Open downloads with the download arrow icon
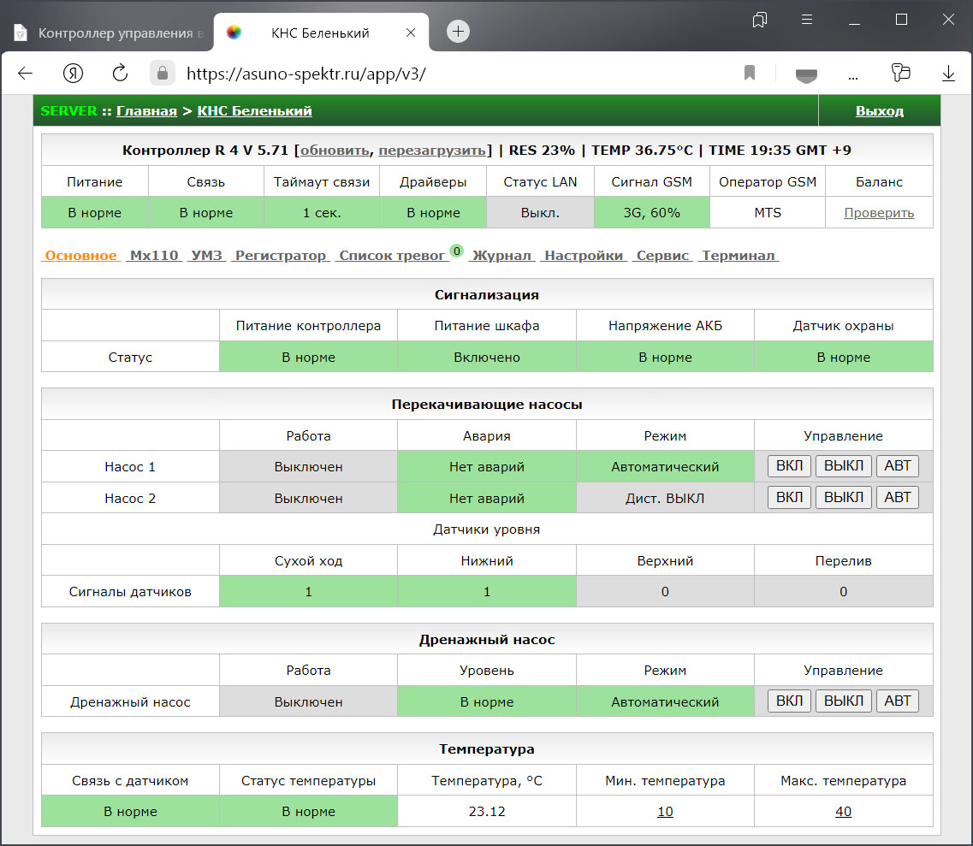Screen dimensions: 973x846 click(948, 74)
